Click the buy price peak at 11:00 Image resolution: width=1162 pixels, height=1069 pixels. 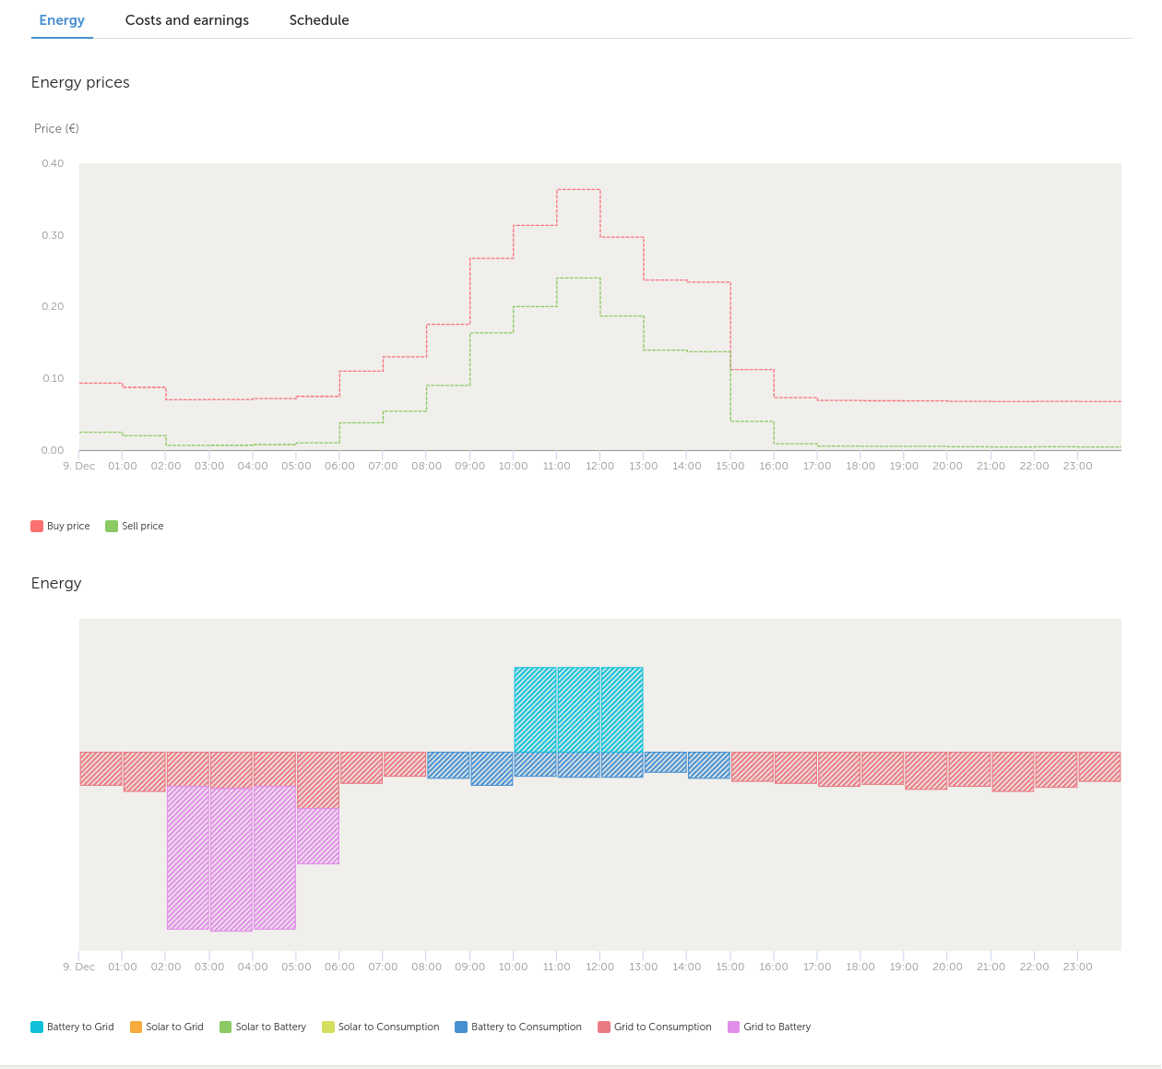[x=578, y=189]
